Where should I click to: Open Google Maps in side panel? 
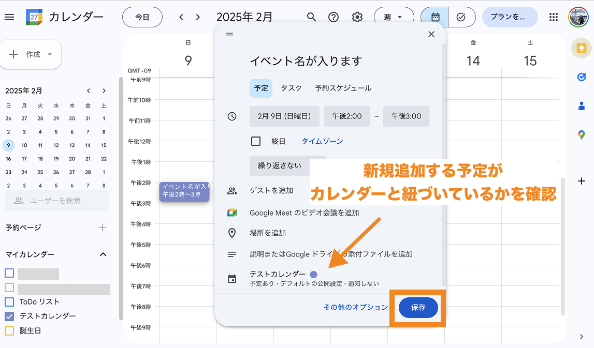pyautogui.click(x=582, y=135)
